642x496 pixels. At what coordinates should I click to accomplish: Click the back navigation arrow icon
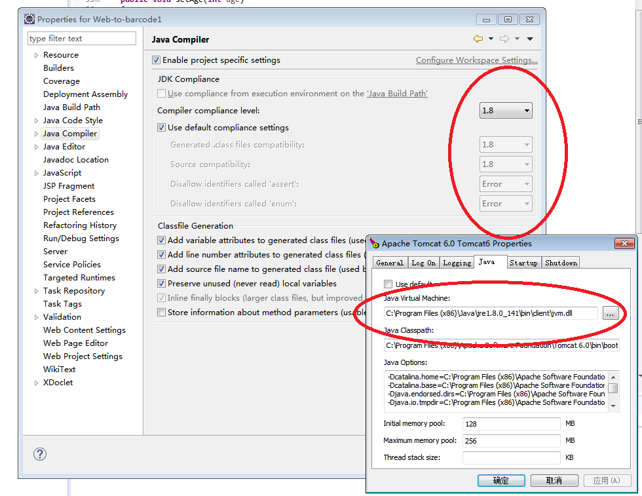[478, 39]
